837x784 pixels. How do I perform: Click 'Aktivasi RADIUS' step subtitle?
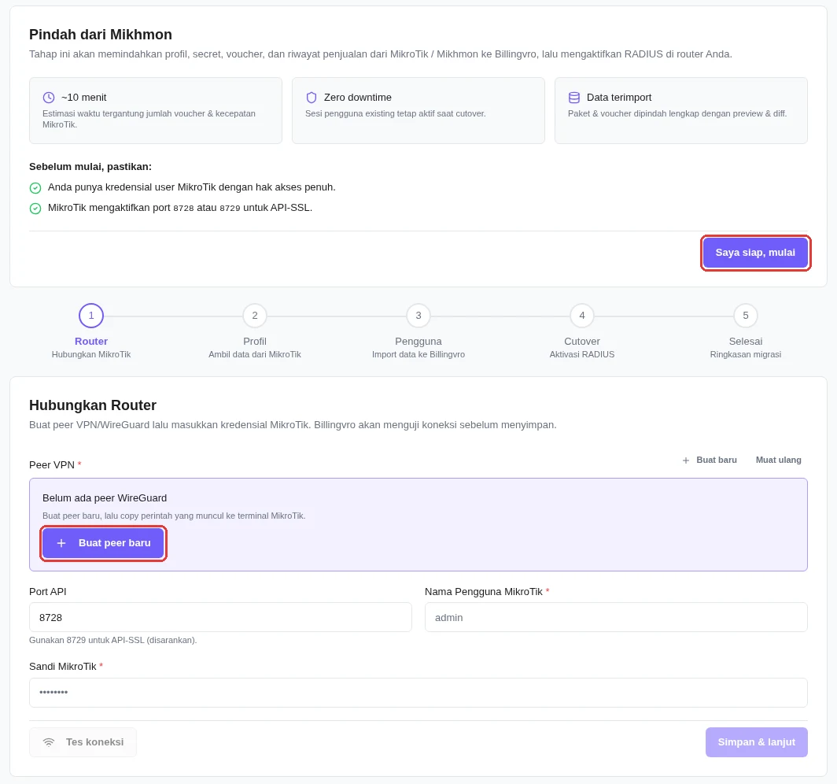coord(582,355)
